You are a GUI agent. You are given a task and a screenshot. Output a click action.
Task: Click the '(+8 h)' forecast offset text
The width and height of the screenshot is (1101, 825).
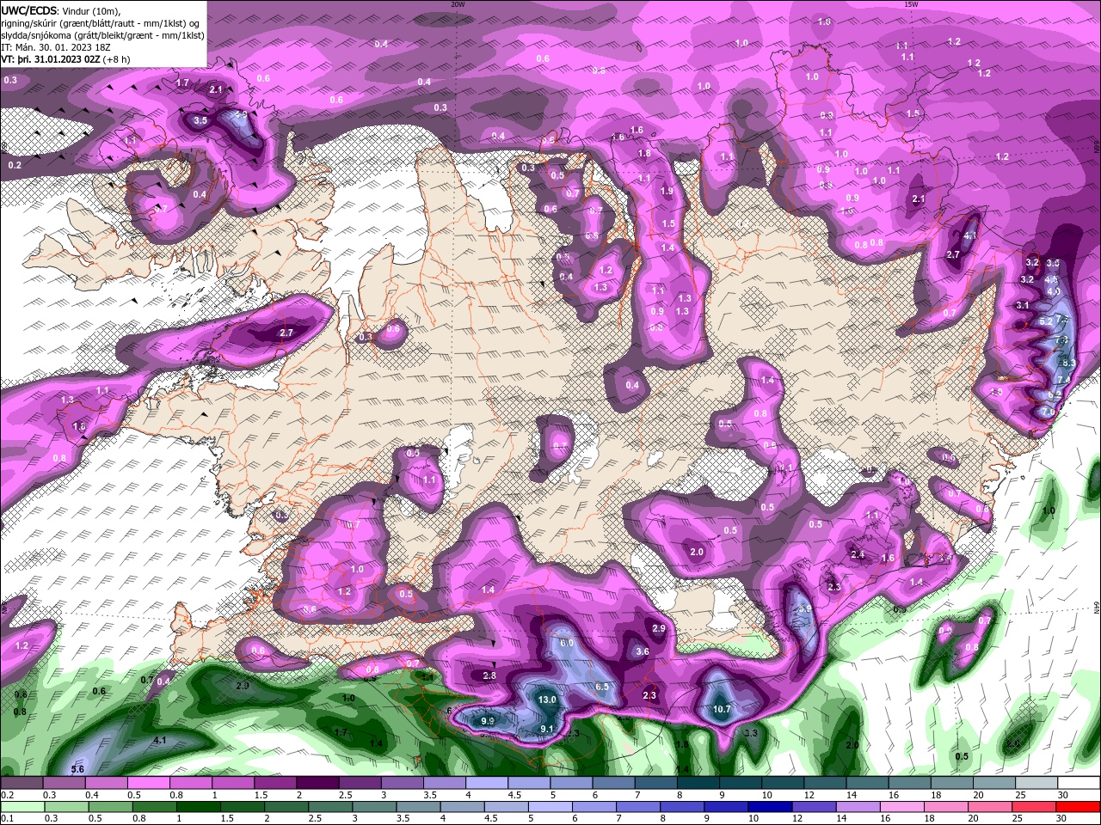[x=117, y=58]
